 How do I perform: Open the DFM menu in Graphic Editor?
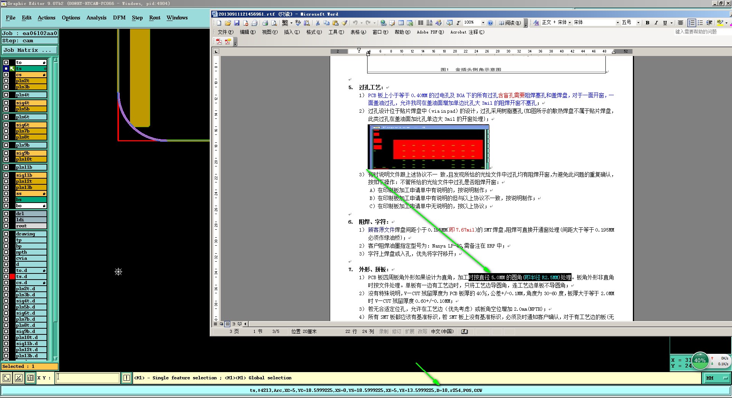click(x=119, y=18)
